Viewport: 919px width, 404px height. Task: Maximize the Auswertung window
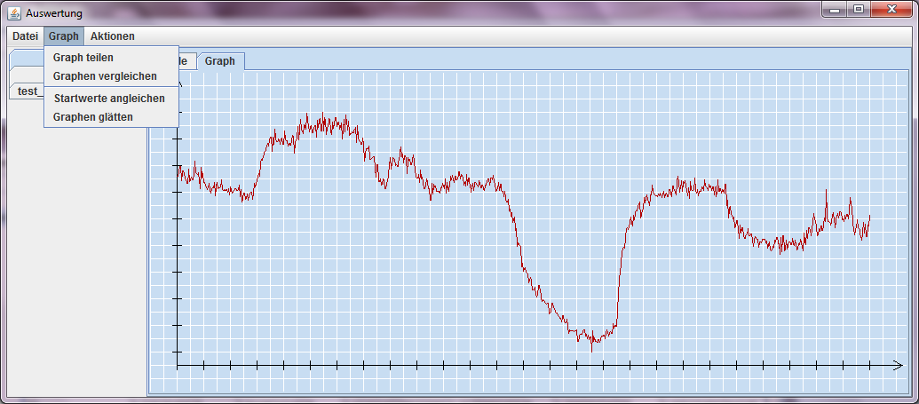(859, 10)
